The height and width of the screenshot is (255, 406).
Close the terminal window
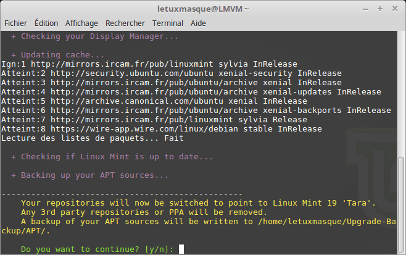pos(394,9)
